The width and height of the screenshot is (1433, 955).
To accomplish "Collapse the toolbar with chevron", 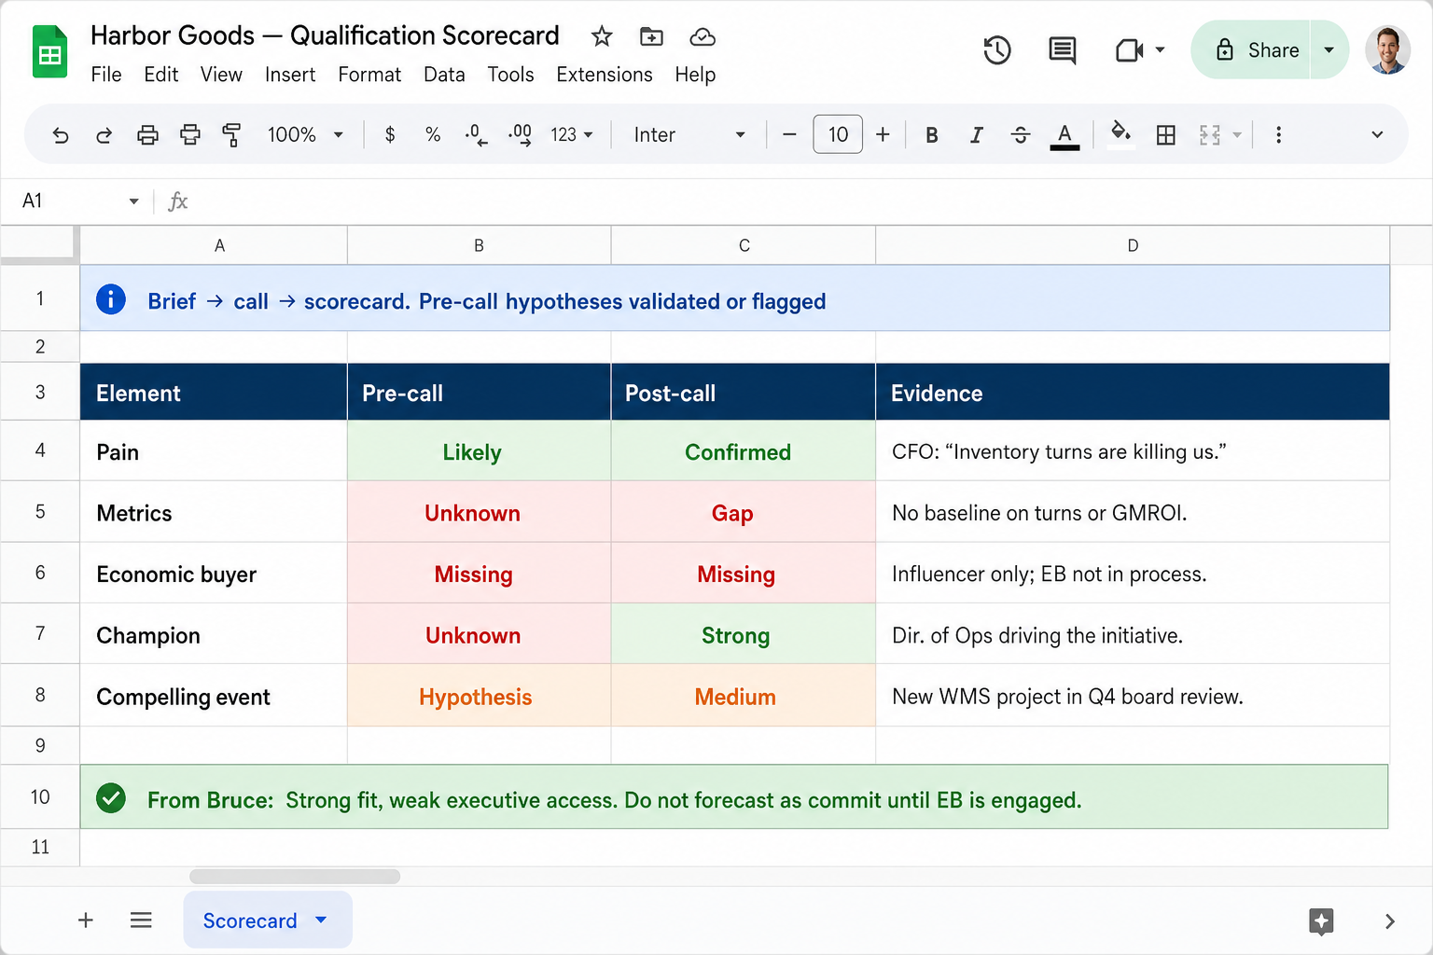I will (x=1377, y=135).
